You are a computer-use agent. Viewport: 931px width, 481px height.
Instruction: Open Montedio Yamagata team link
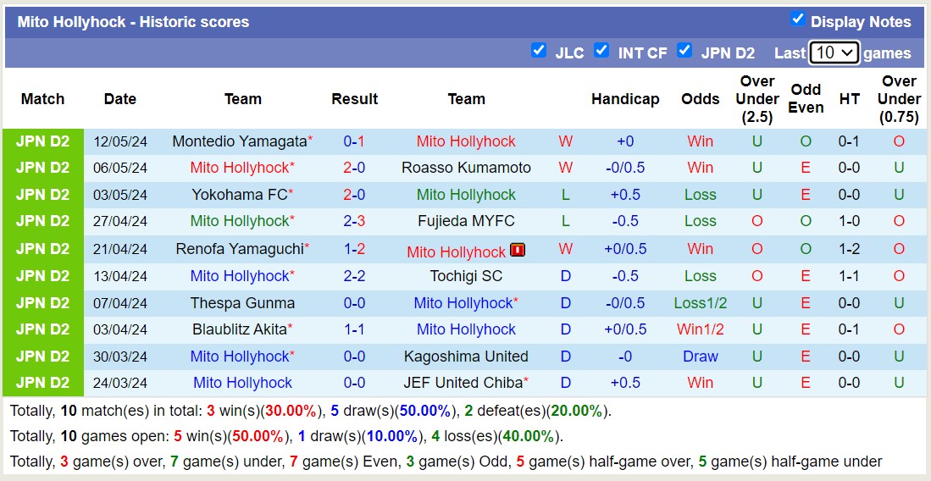coord(238,141)
